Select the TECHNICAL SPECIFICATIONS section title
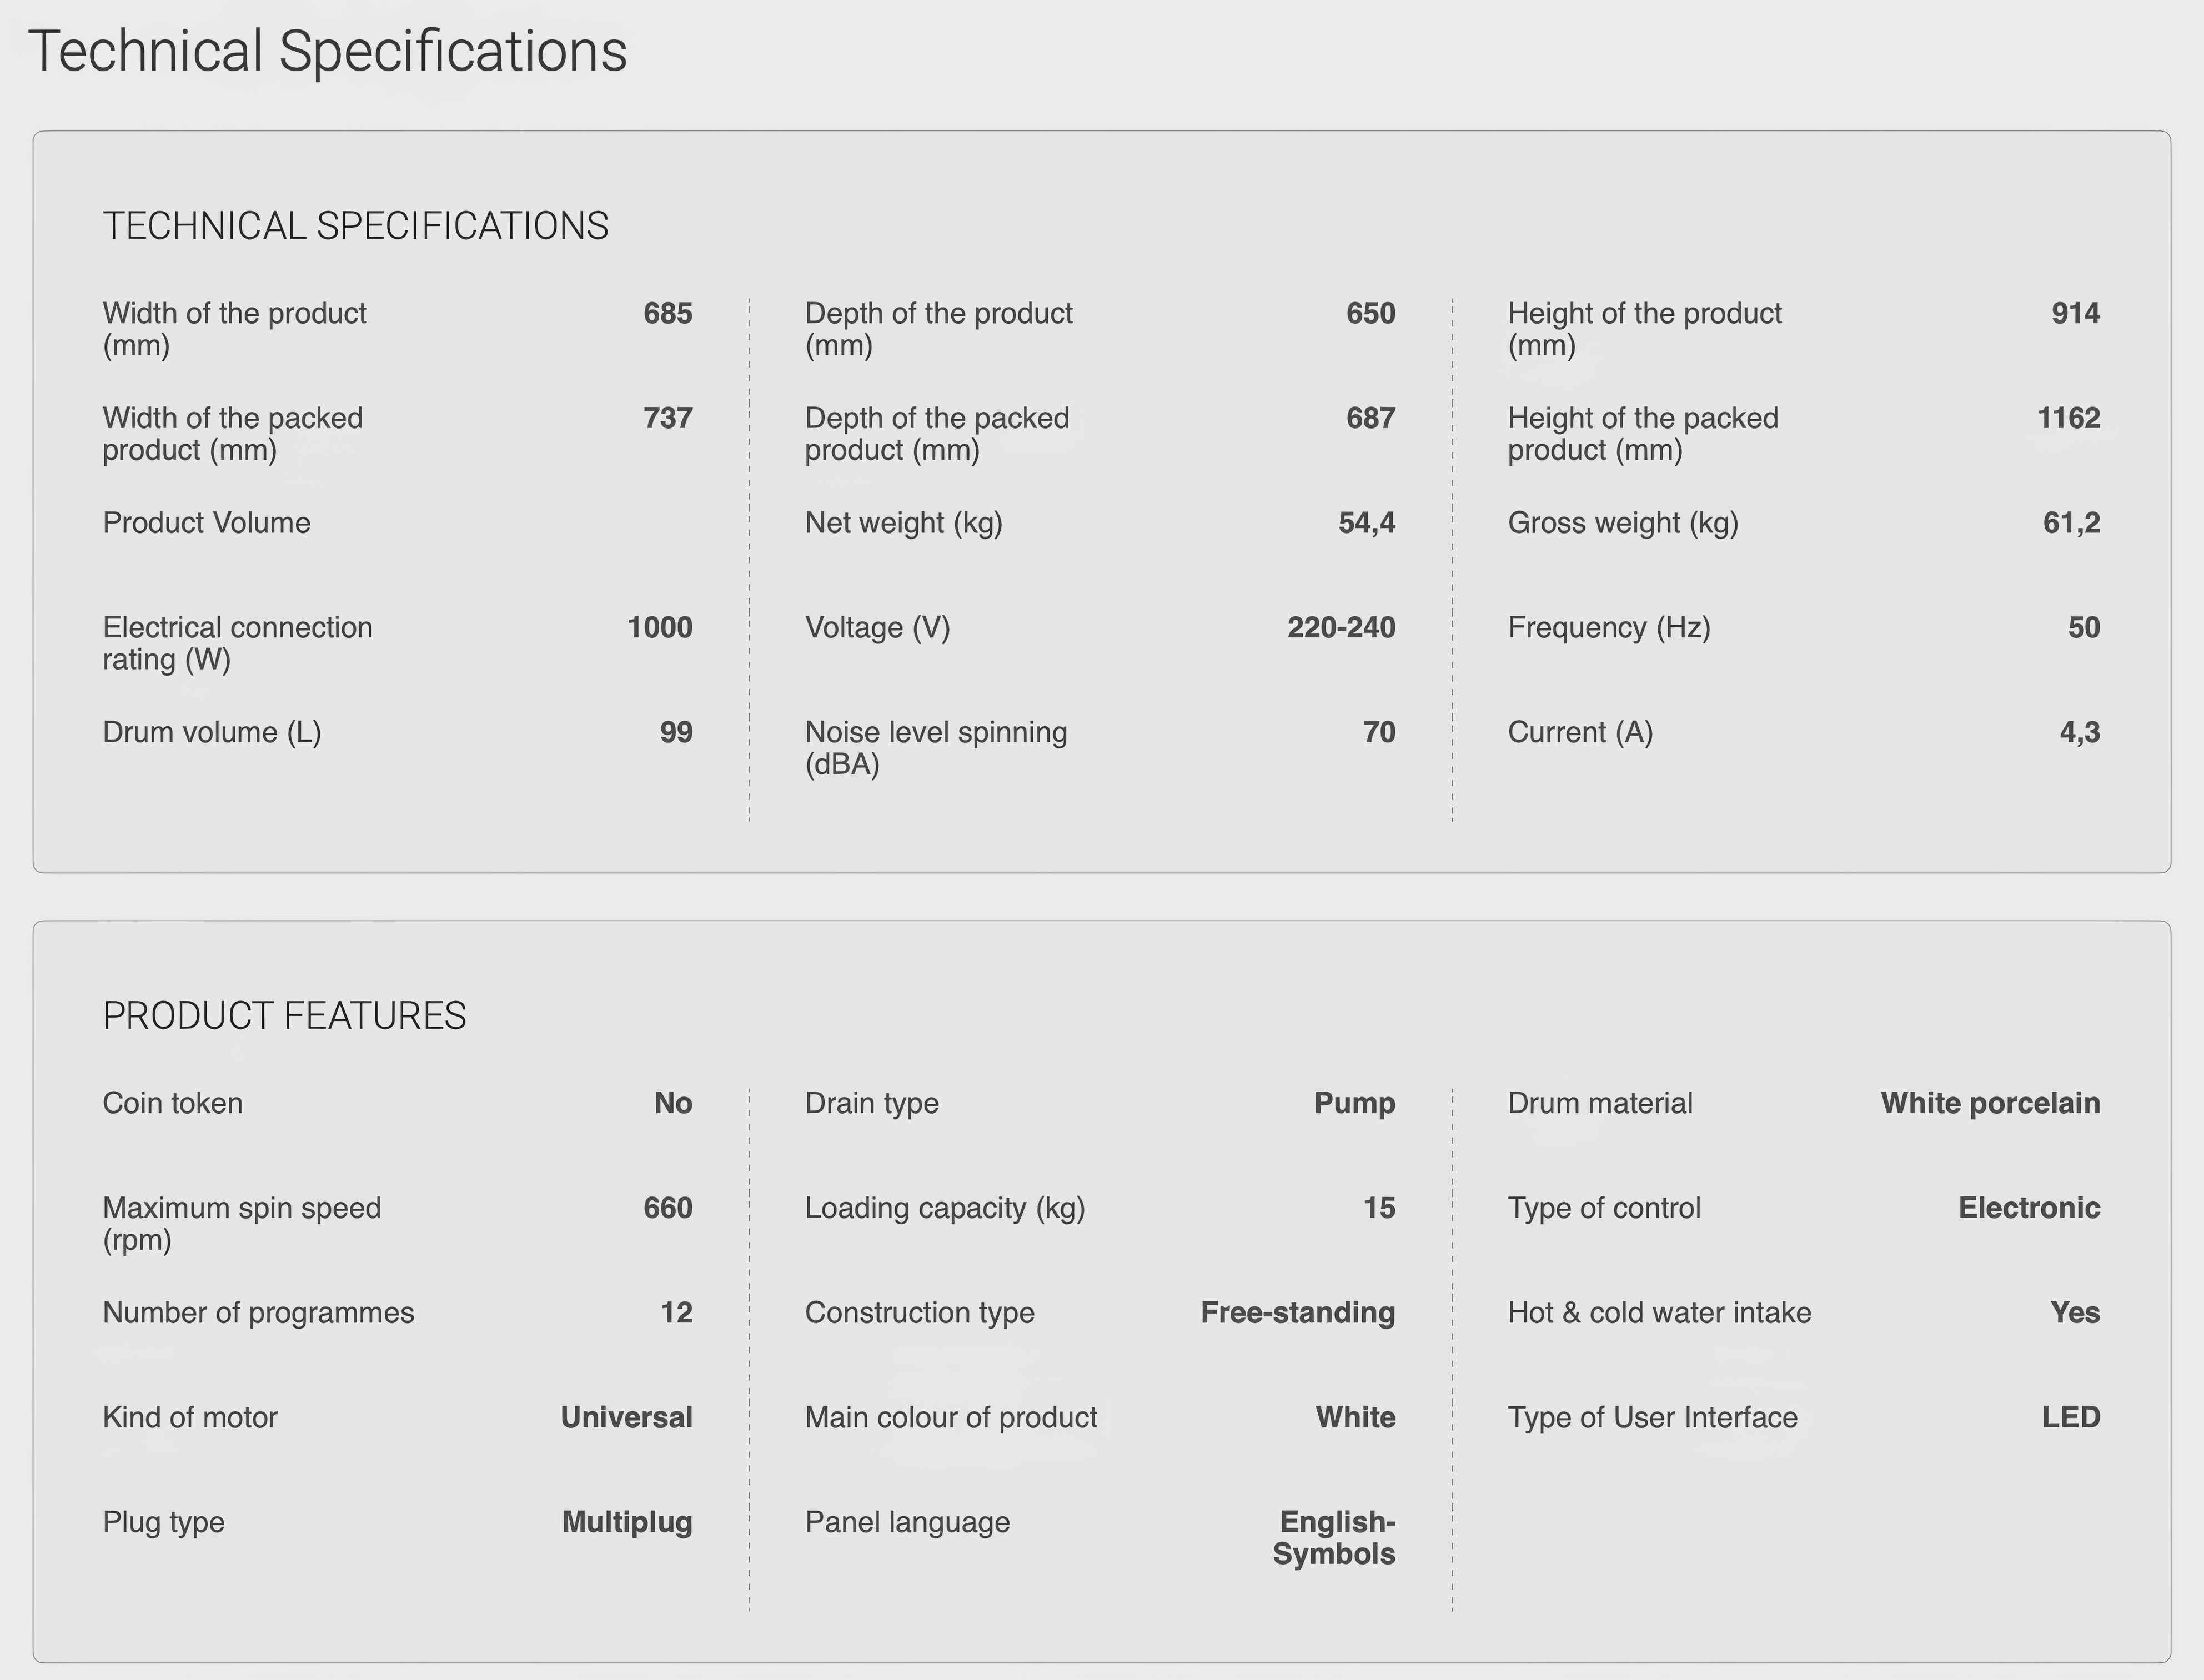The height and width of the screenshot is (1680, 2204). pos(355,226)
